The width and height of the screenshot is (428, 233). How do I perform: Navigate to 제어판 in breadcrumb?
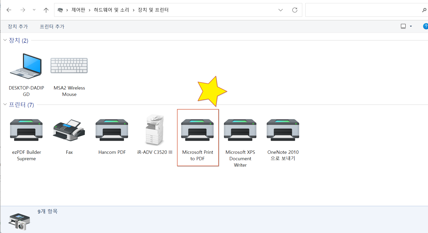click(78, 10)
